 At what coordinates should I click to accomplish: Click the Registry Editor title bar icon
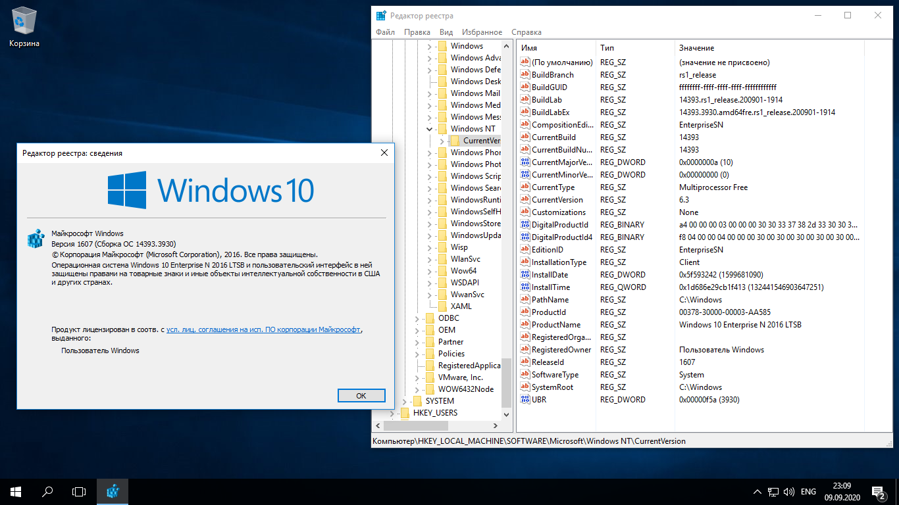pyautogui.click(x=381, y=15)
